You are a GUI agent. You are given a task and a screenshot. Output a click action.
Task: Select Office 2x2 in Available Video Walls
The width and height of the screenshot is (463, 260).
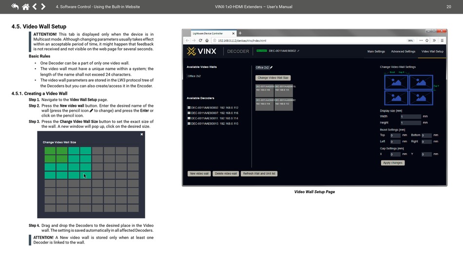pyautogui.click(x=194, y=76)
